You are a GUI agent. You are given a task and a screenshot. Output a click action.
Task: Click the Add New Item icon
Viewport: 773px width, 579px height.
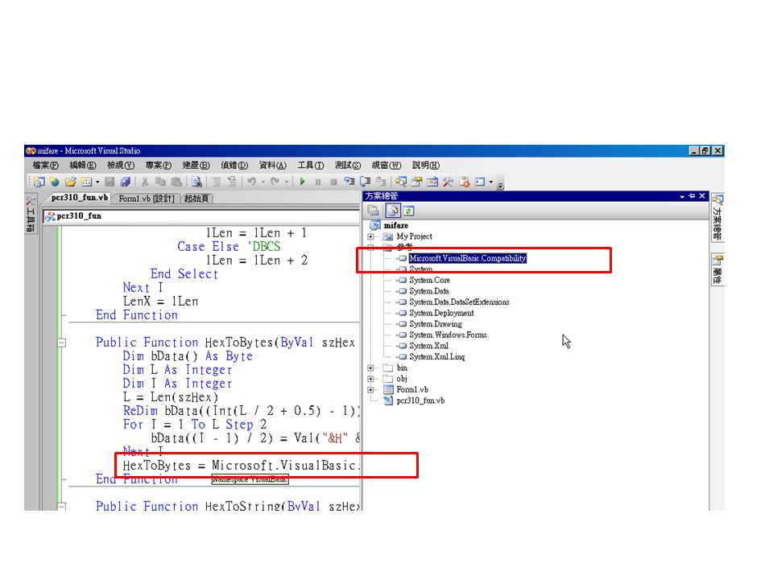pyautogui.click(x=86, y=182)
